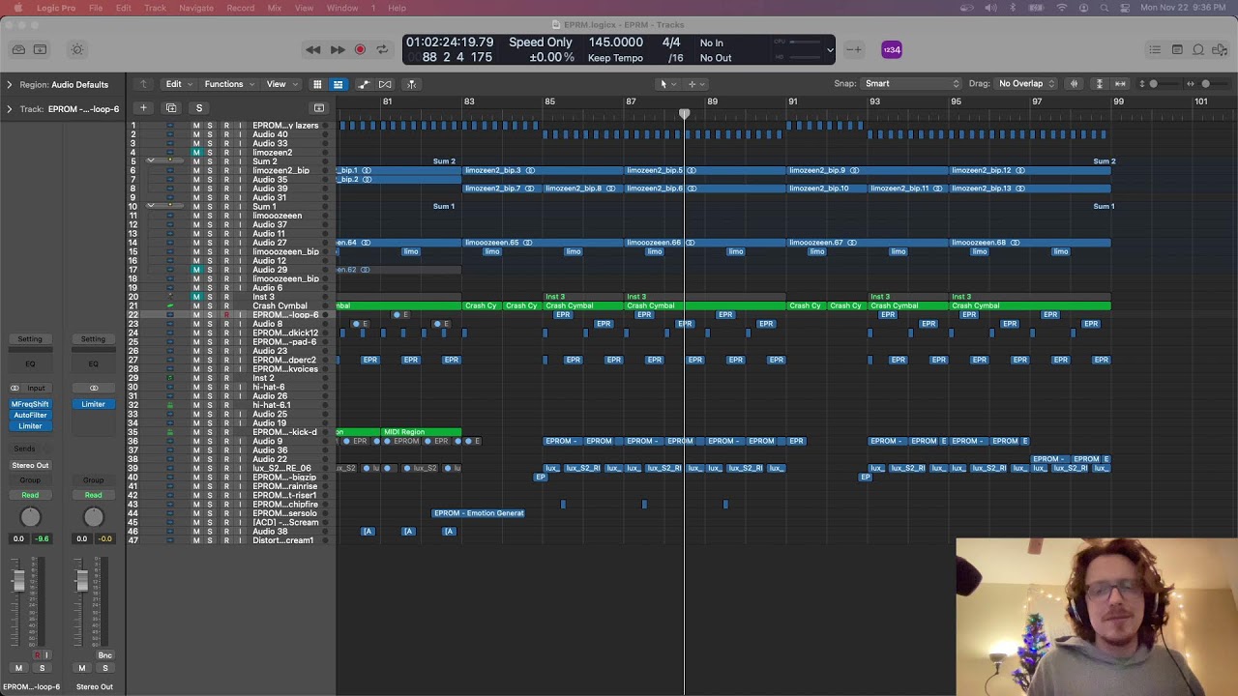Add a new track with plus button

tap(143, 107)
